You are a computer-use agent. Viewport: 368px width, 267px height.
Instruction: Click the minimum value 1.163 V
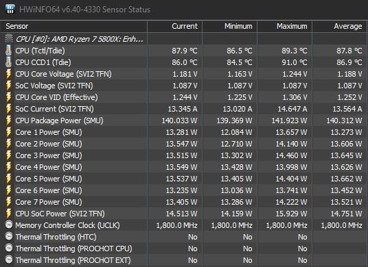coord(240,74)
